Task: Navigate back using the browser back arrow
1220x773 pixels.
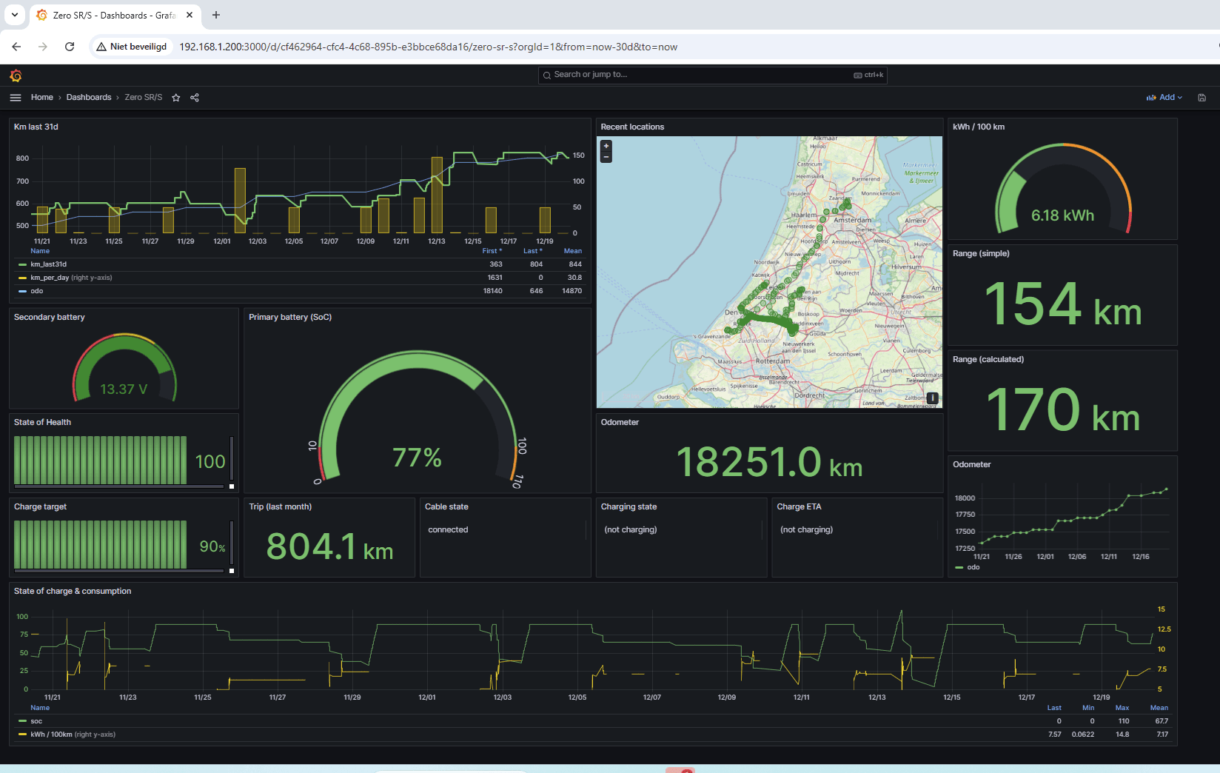Action: 16,46
